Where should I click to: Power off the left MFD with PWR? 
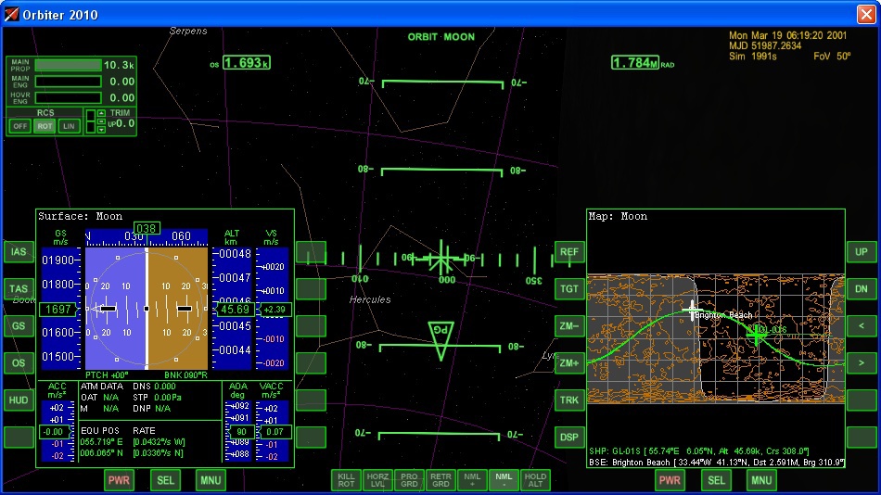119,480
